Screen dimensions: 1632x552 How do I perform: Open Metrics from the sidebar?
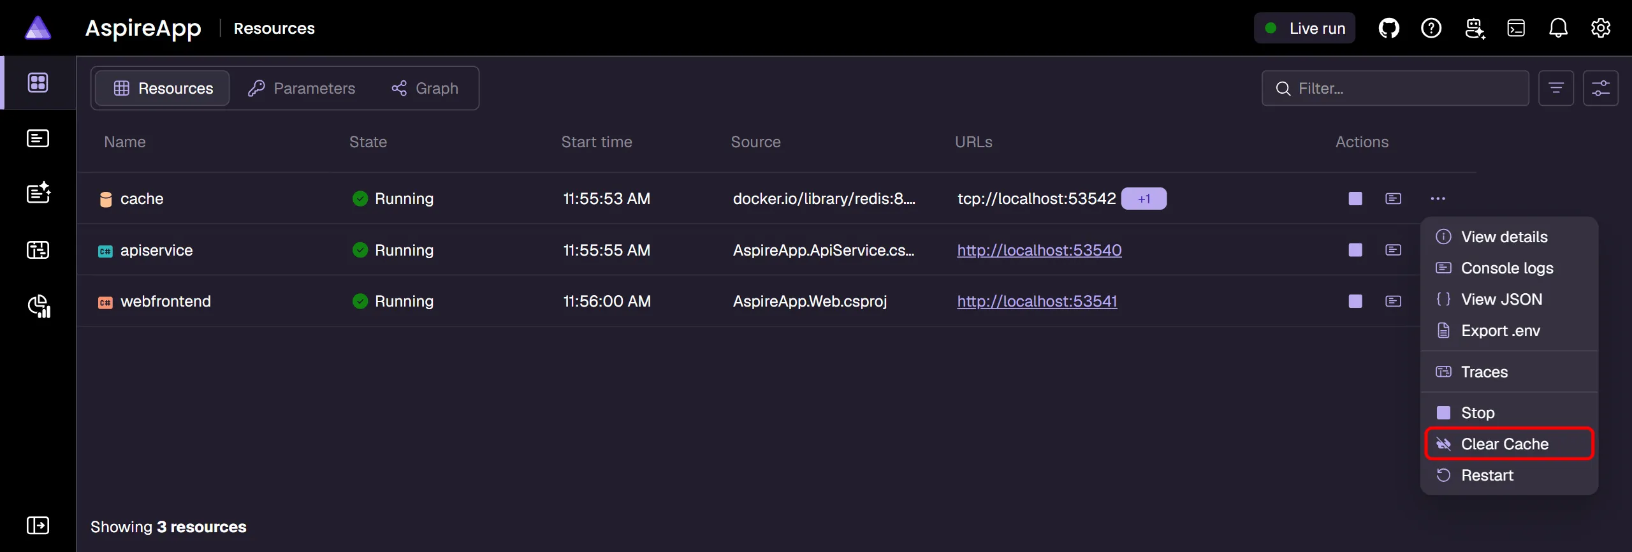39,306
